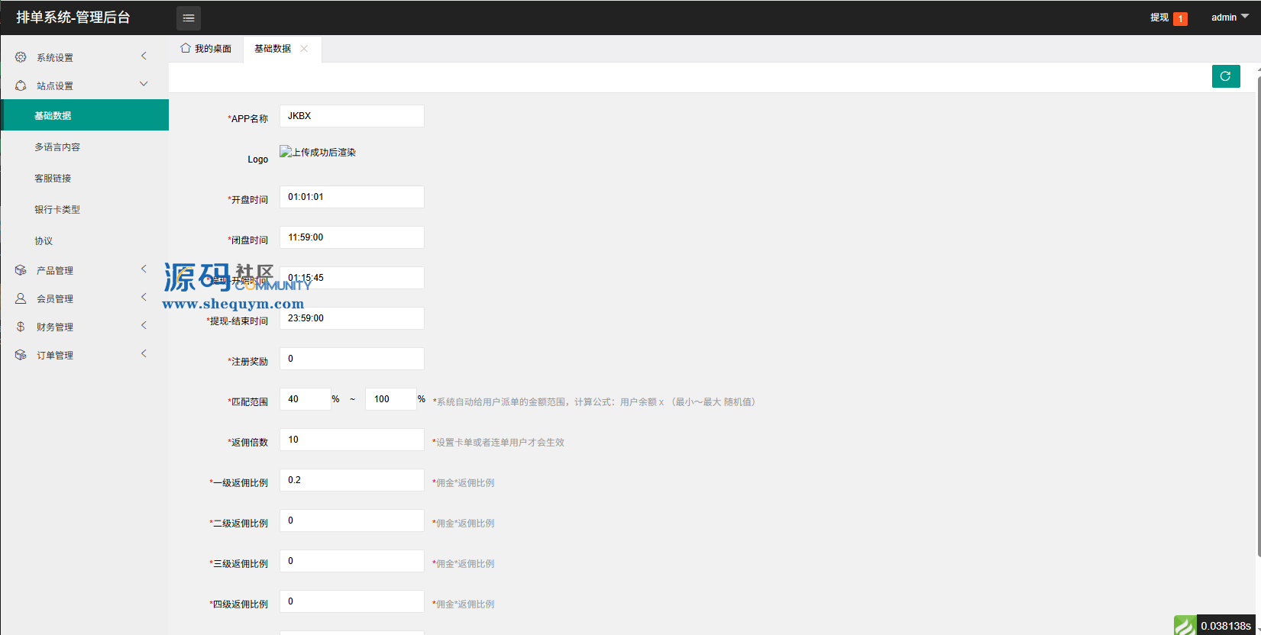Focus the 返佣倍数 input field

351,440
